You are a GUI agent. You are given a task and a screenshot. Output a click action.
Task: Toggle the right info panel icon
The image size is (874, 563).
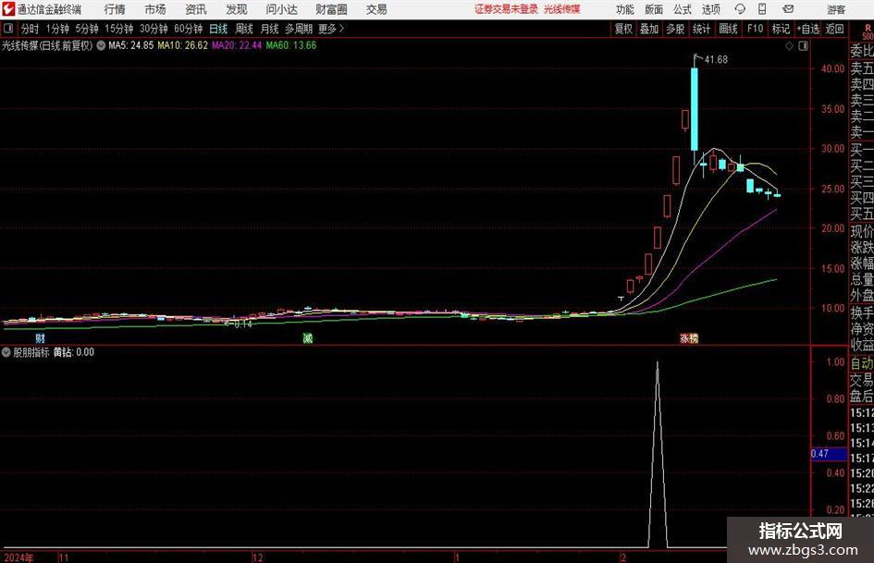click(x=803, y=46)
